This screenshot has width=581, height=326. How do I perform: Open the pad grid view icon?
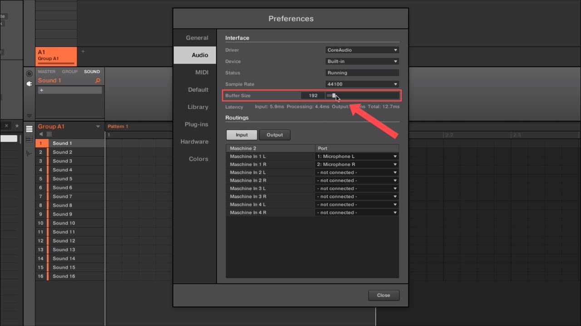click(x=49, y=134)
